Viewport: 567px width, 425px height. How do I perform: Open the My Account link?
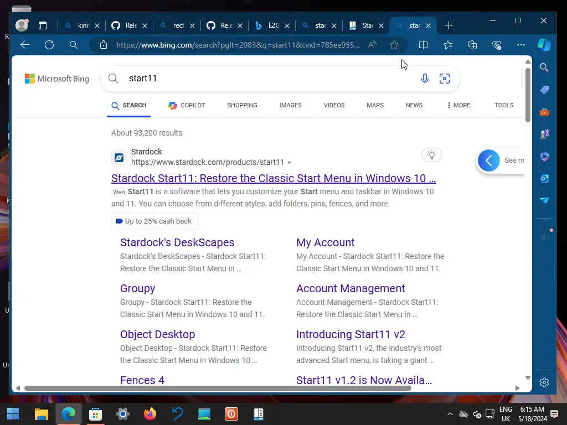326,242
